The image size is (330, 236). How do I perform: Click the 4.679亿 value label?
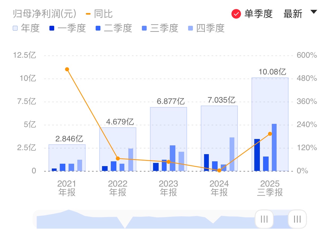tap(120, 122)
